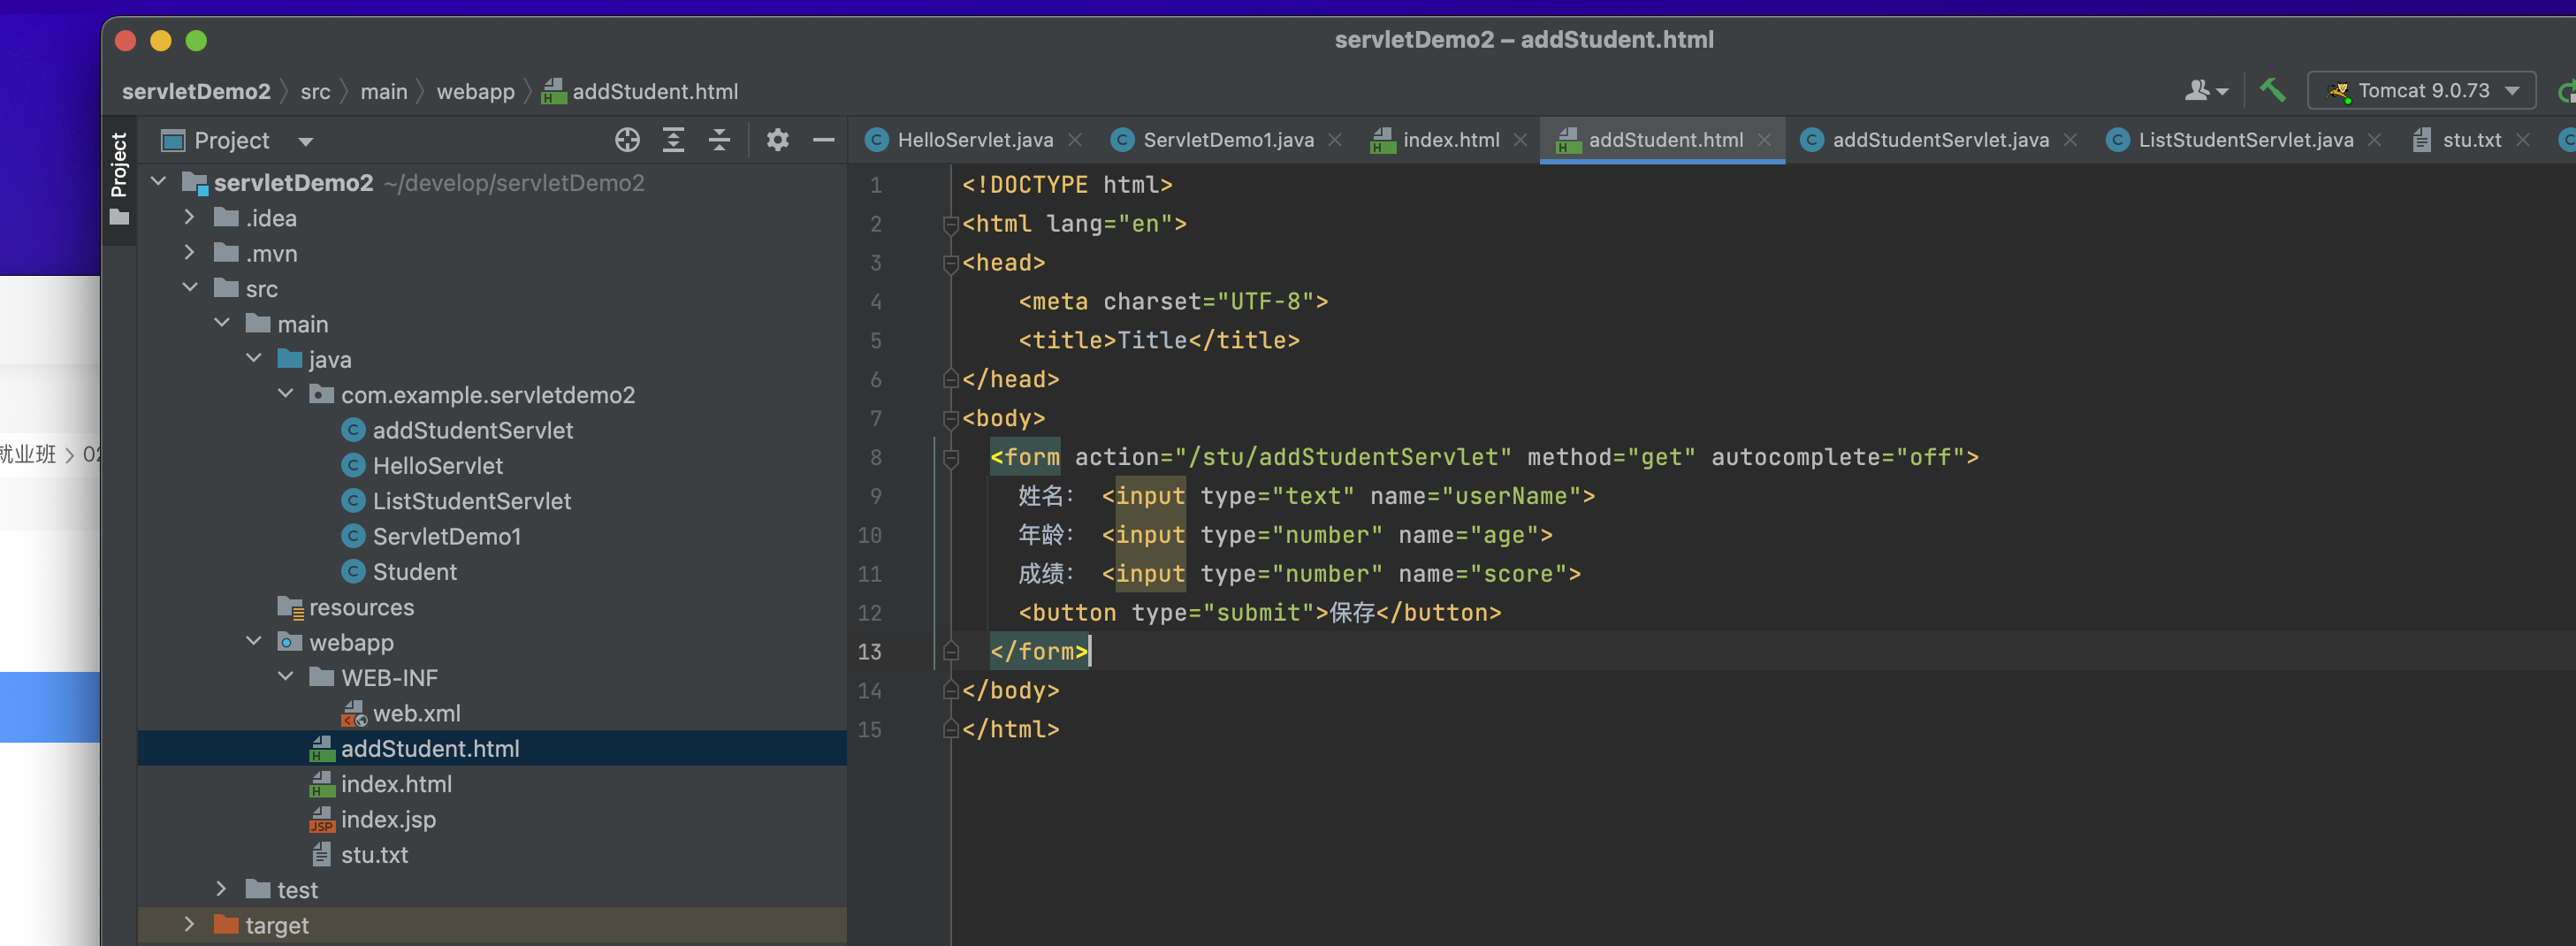The height and width of the screenshot is (946, 2576).
Task: Click main breadcrumb in navigation bar
Action: (384, 91)
